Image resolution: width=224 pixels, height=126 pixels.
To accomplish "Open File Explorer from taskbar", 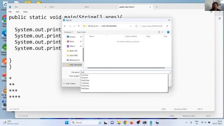I will (119, 122).
